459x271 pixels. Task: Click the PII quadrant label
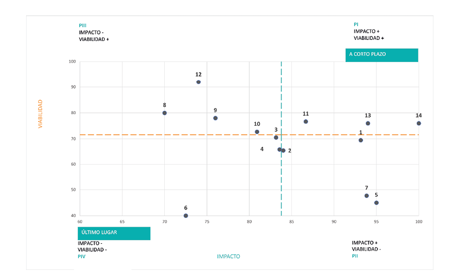click(x=355, y=256)
